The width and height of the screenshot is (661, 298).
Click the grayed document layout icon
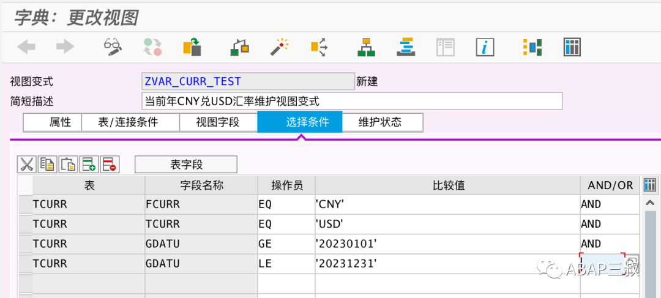pyautogui.click(x=445, y=47)
